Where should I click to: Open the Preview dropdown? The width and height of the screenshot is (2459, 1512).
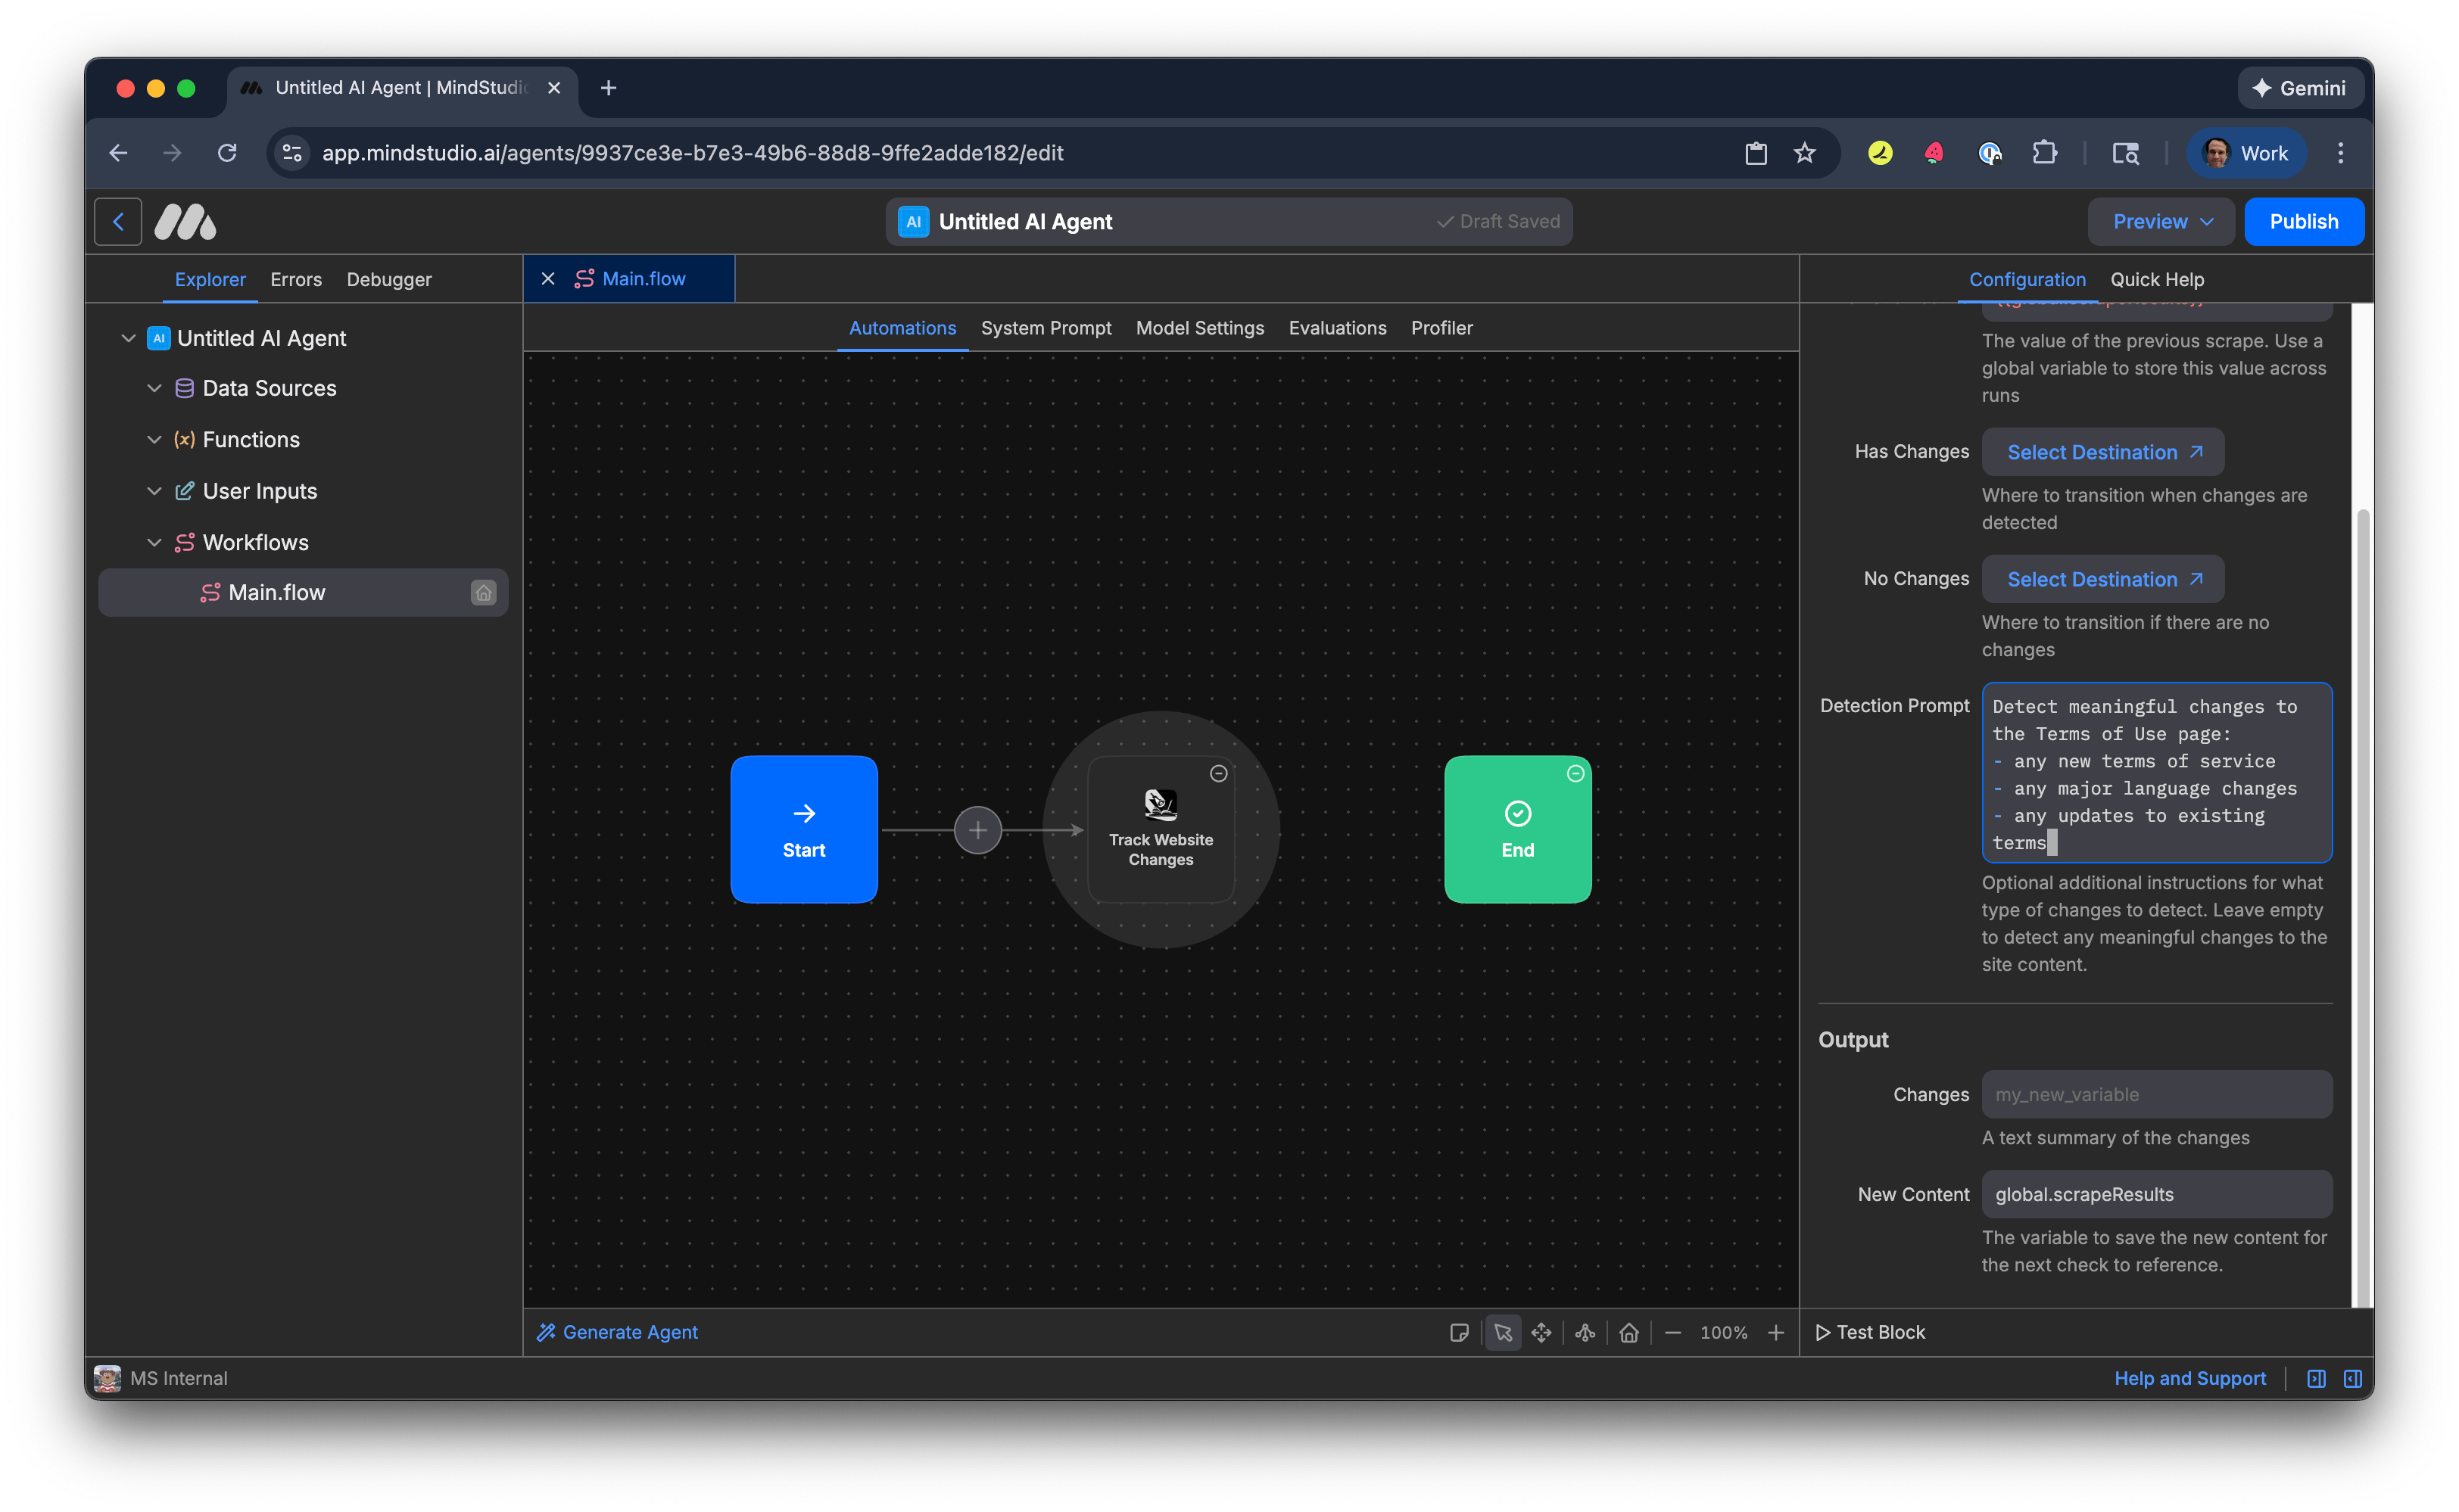coord(2160,221)
